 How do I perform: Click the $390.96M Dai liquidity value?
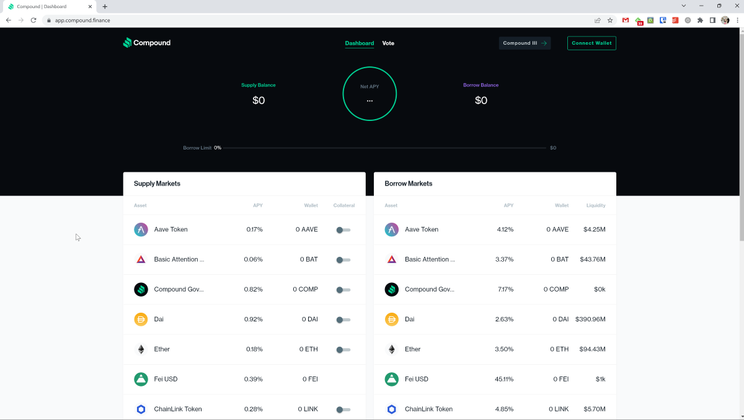point(590,319)
